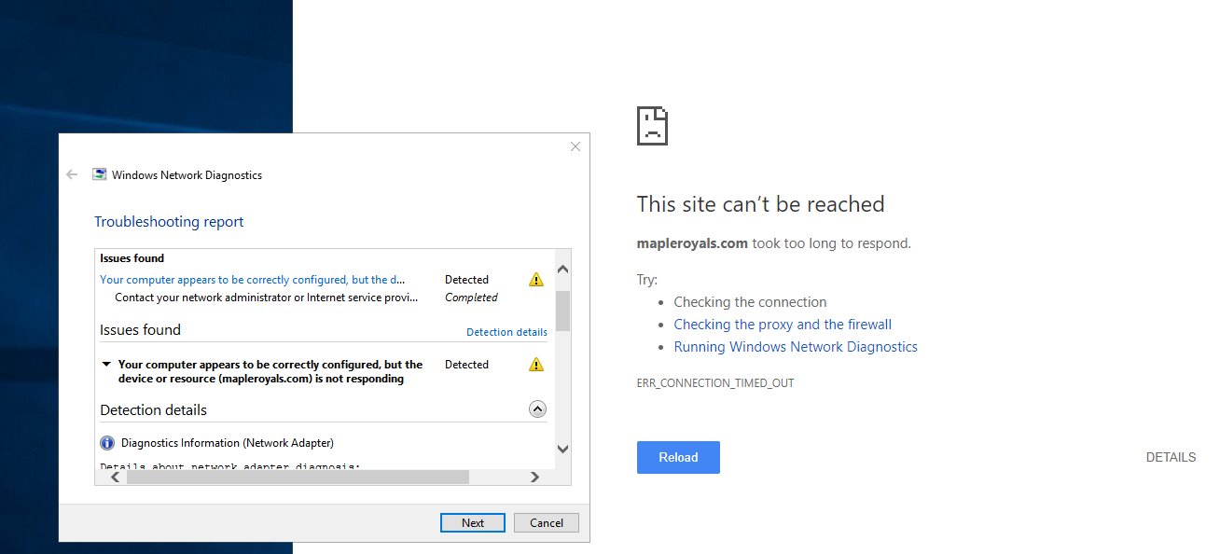Click the warning icon next to the mapleroyals.com issue
This screenshot has width=1220, height=554.
coord(535,365)
